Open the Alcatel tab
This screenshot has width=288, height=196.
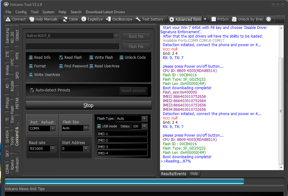point(12,86)
